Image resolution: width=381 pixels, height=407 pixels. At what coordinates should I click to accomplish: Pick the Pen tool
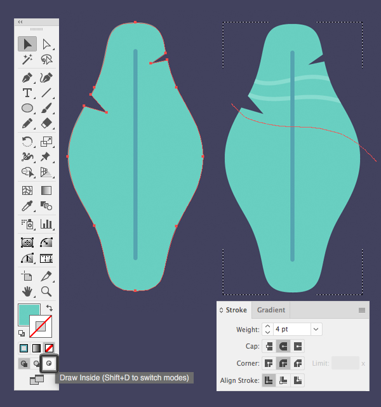click(x=27, y=78)
